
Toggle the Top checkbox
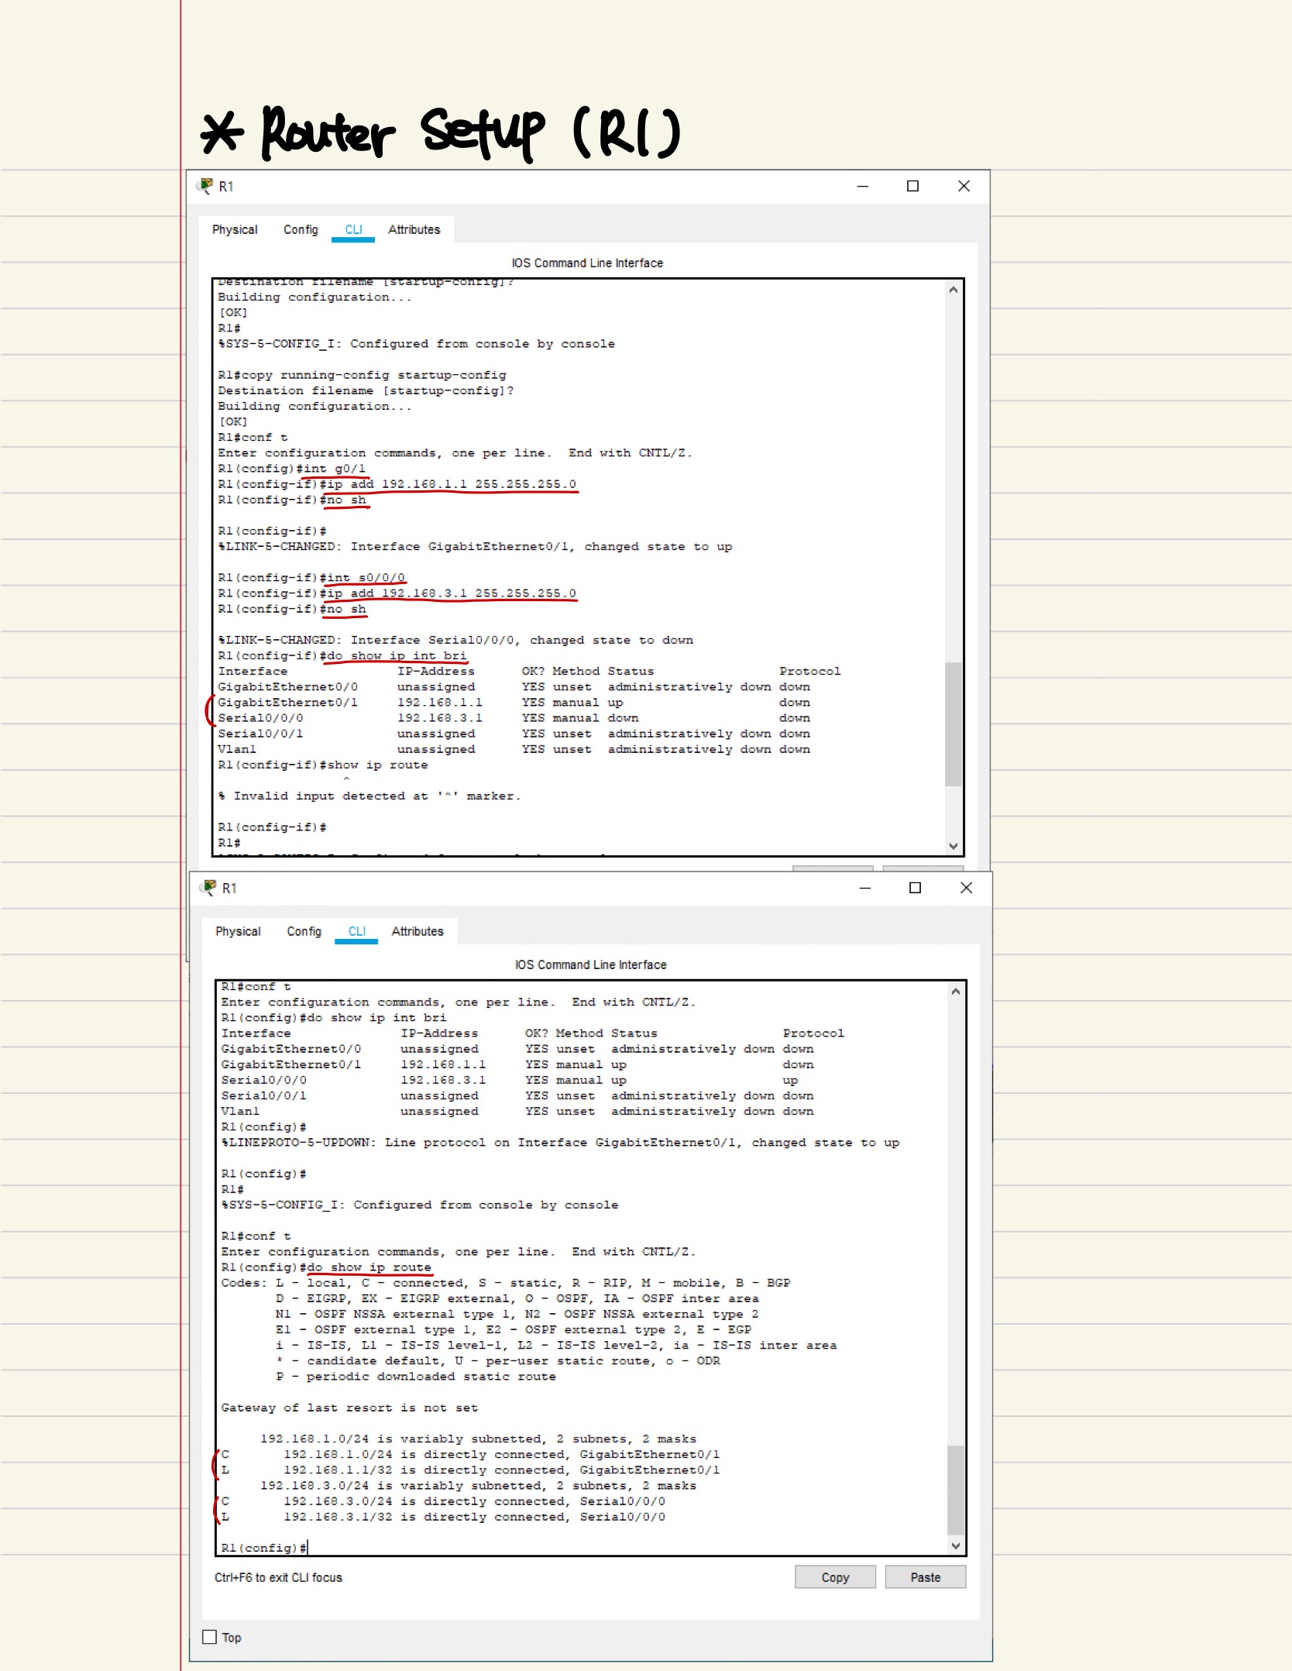[x=209, y=1637]
